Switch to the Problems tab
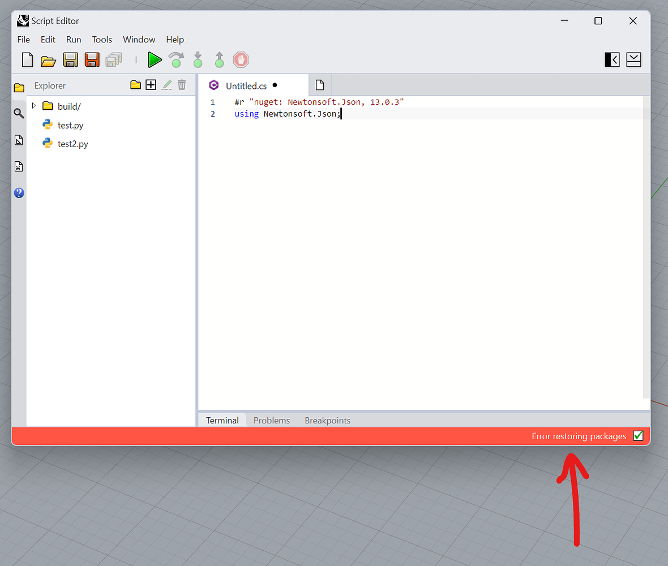 [x=272, y=420]
